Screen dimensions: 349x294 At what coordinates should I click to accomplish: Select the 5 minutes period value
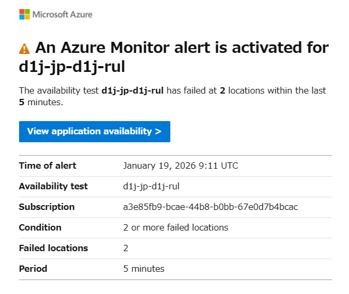[x=144, y=269]
